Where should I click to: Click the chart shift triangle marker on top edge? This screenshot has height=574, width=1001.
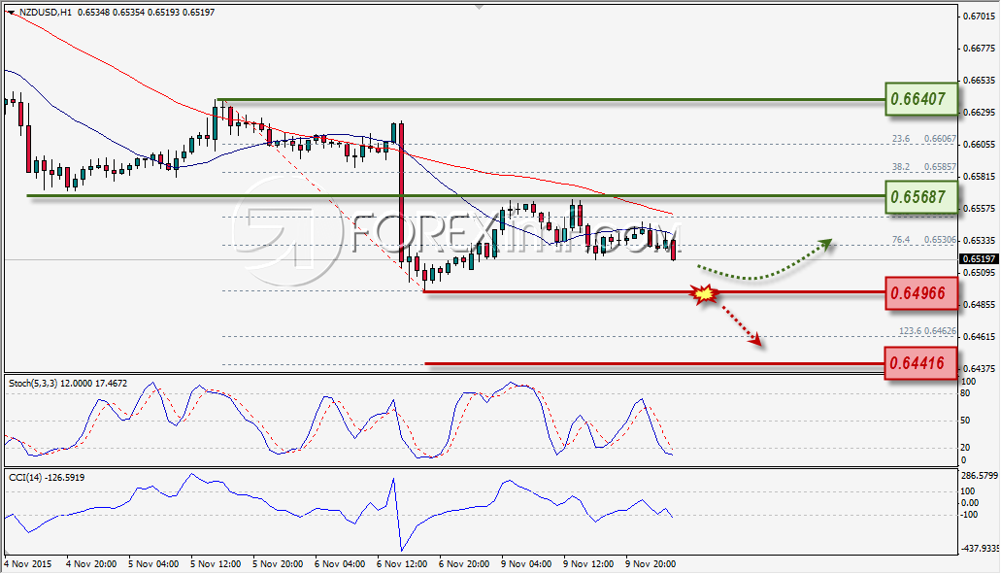point(480,7)
